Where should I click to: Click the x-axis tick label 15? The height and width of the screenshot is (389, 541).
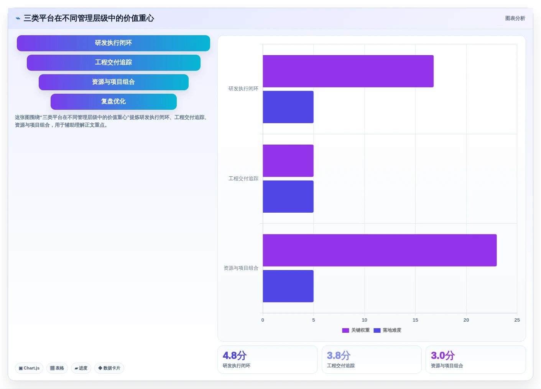(x=415, y=320)
